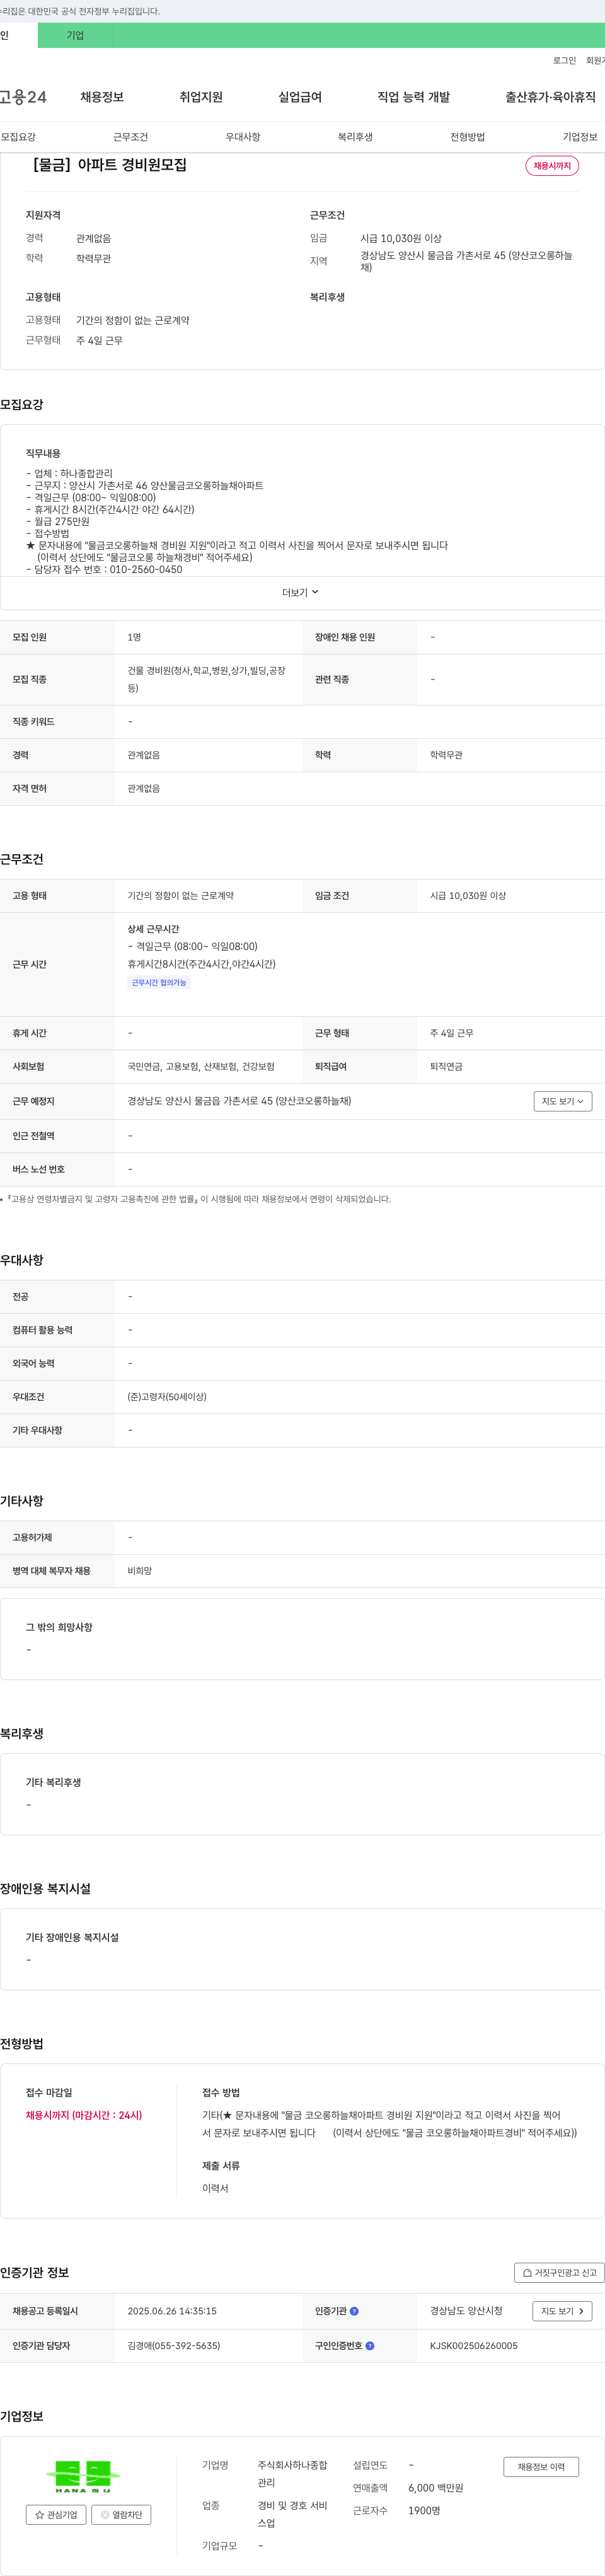Jump to the 기업정보 section tab
The height and width of the screenshot is (2576, 605).
pos(580,137)
